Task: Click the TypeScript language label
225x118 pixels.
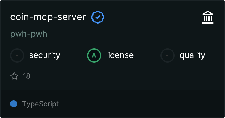Action: point(40,104)
